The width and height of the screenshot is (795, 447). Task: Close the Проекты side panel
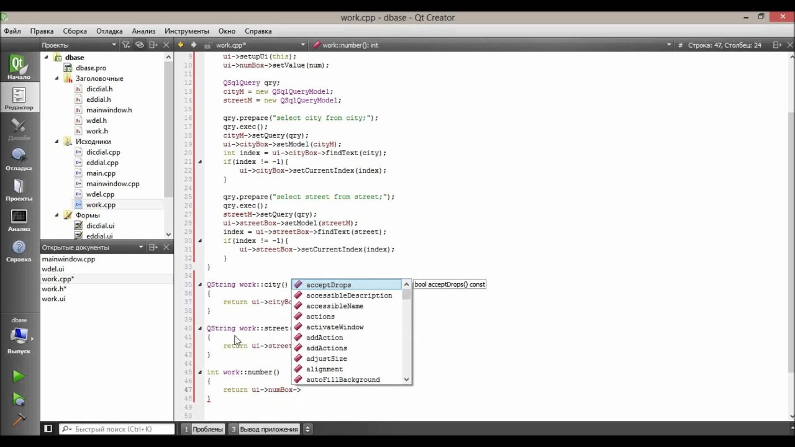coord(166,45)
